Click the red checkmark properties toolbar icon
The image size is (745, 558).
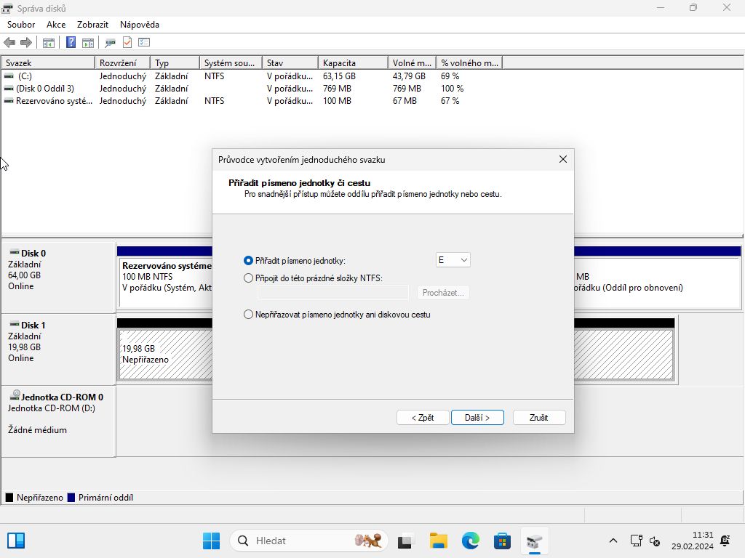pyautogui.click(x=127, y=43)
